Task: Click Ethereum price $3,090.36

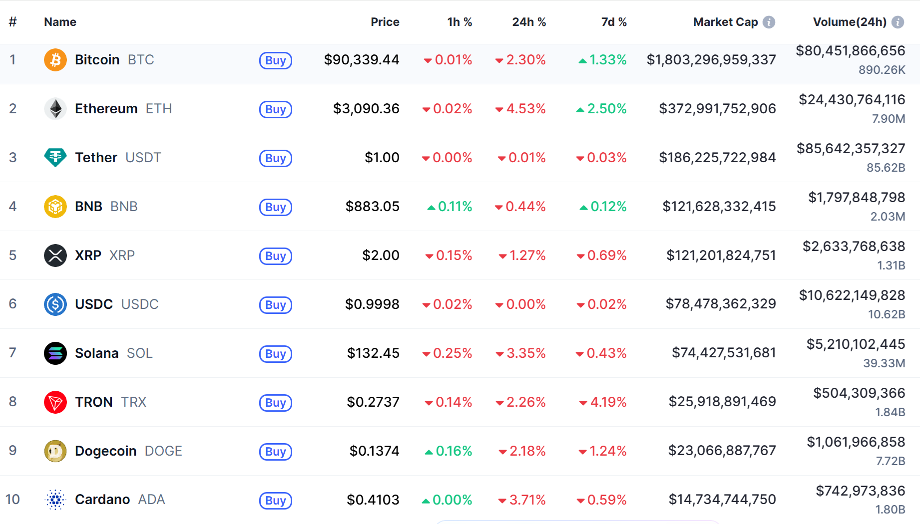Action: coord(366,109)
